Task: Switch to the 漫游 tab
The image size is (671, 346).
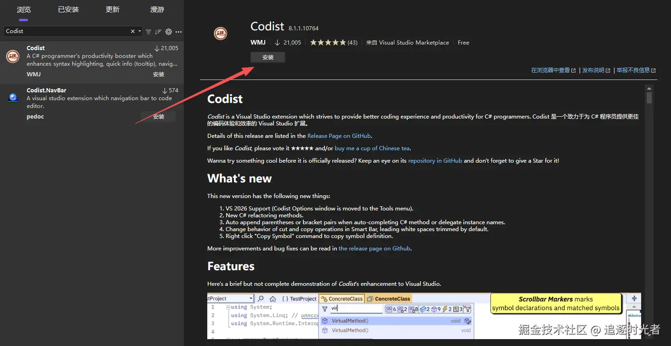Action: pos(157,10)
